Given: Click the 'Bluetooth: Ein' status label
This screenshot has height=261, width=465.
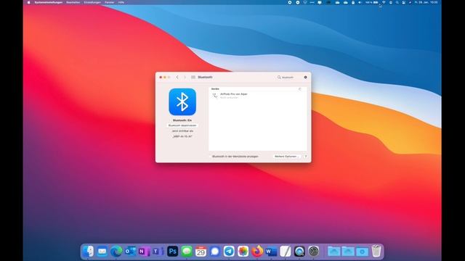Looking at the screenshot, I should [x=182, y=120].
